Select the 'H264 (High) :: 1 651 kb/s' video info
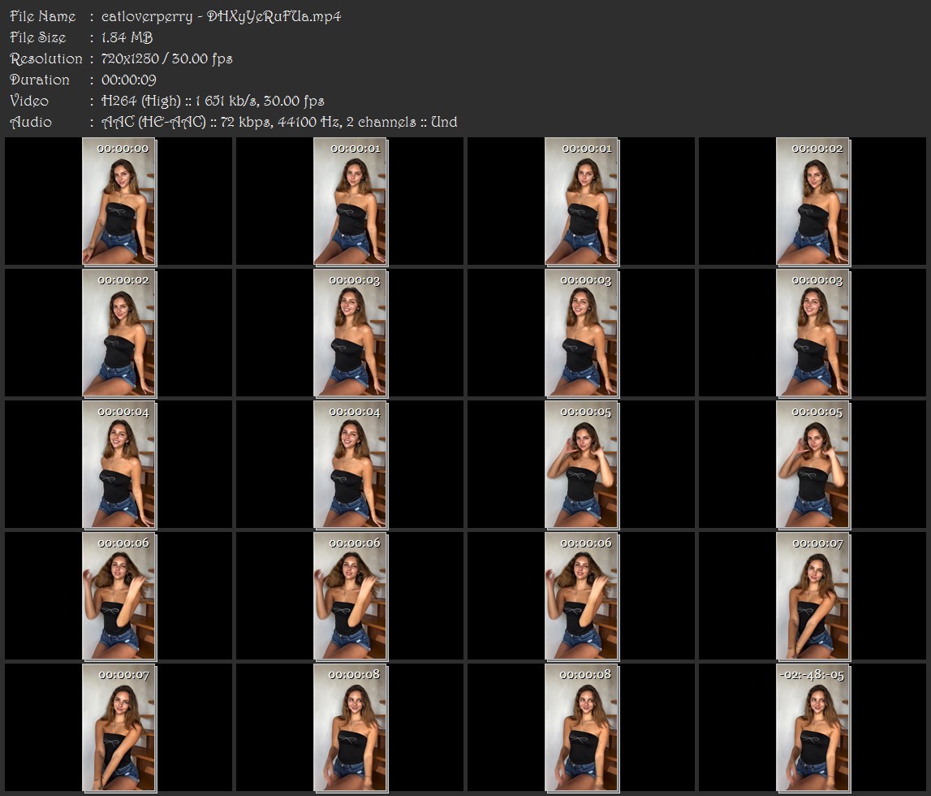 coord(180,101)
